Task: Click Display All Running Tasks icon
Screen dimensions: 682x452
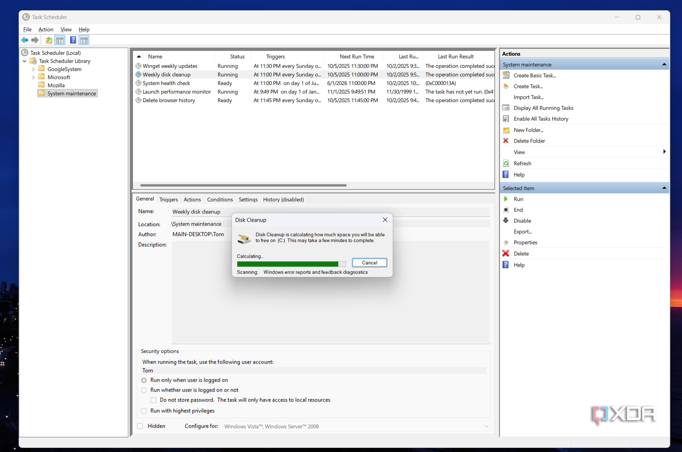Action: coord(506,108)
